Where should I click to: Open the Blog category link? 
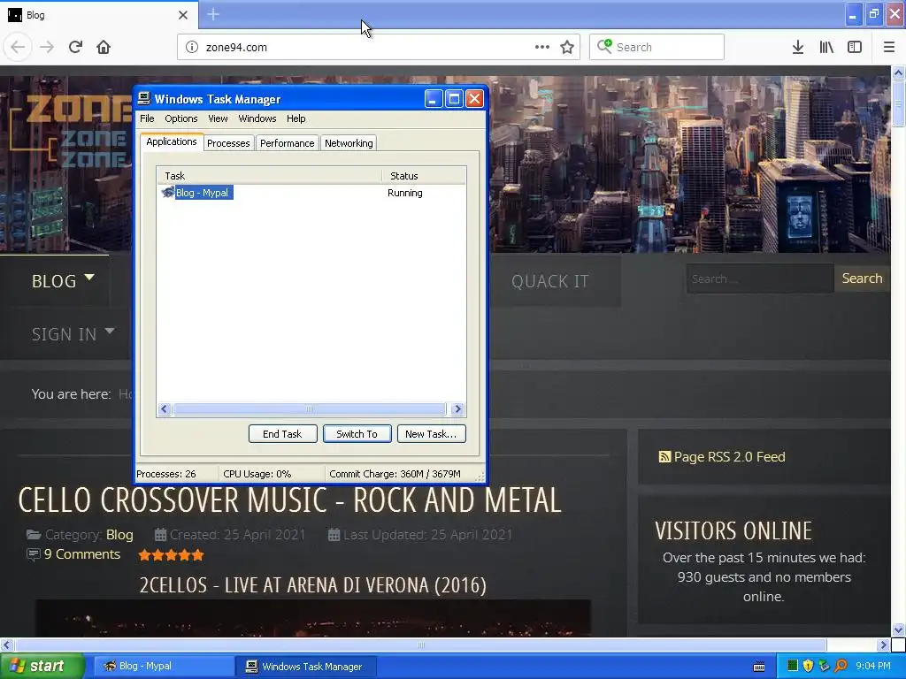click(119, 535)
